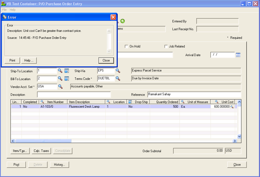Open the File menu
The image size is (260, 177).
pos(4,10)
